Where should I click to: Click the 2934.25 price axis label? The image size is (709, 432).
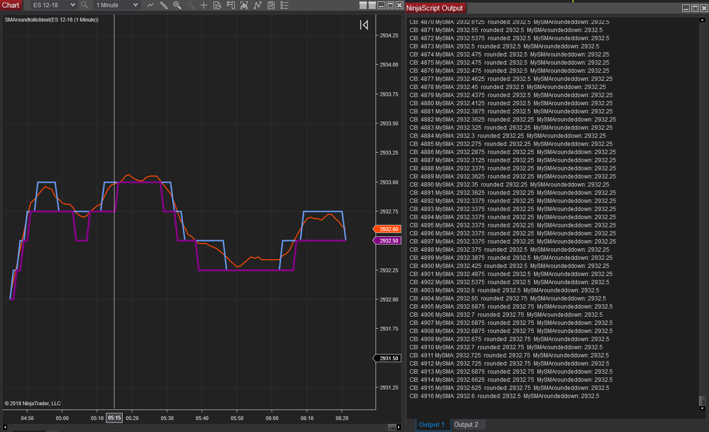(x=389, y=35)
